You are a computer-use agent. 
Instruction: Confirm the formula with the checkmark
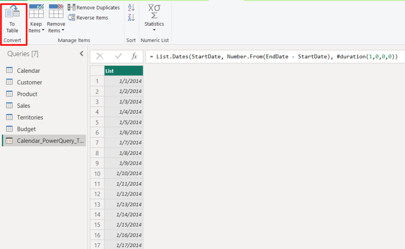(x=118, y=56)
